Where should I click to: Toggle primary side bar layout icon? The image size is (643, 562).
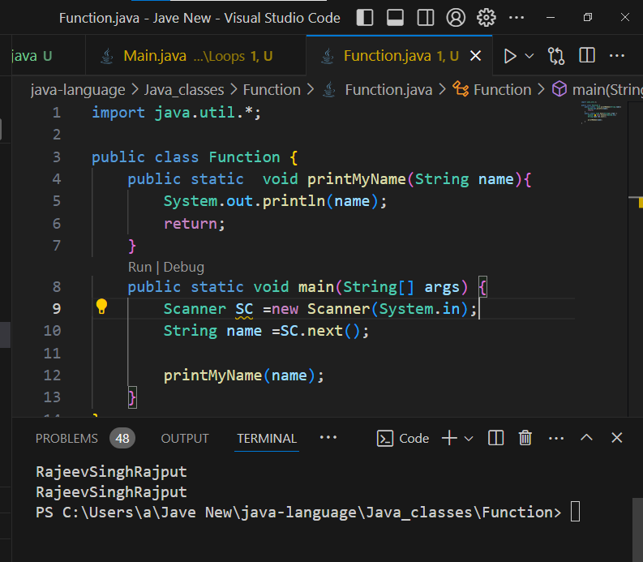pyautogui.click(x=365, y=18)
